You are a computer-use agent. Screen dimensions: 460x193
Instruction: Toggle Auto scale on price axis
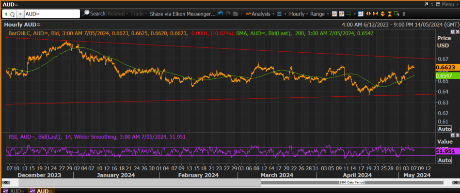coord(444,129)
